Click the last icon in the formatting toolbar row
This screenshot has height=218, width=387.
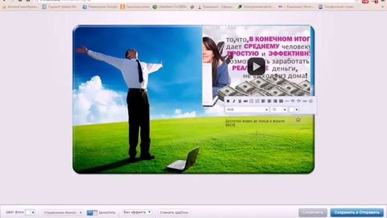coord(311,101)
